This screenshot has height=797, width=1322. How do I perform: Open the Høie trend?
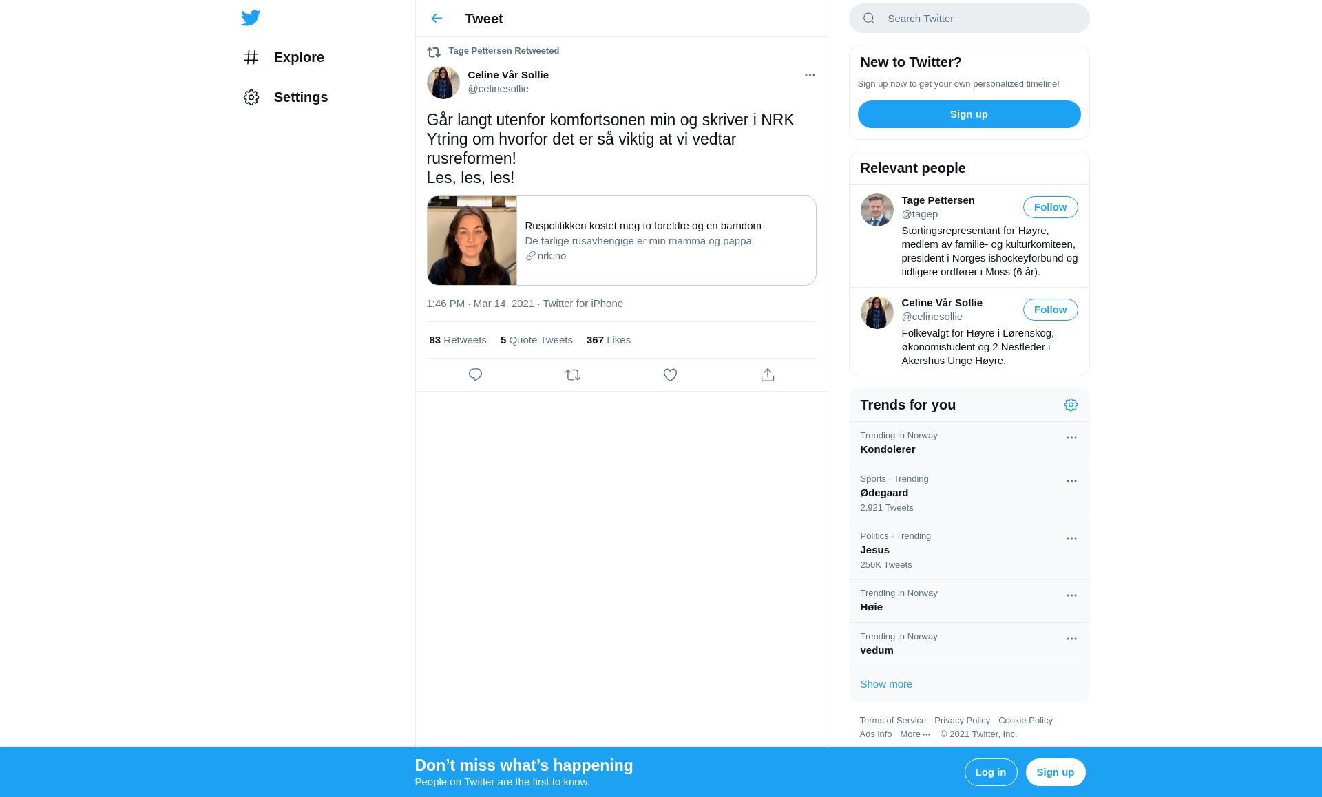click(969, 601)
